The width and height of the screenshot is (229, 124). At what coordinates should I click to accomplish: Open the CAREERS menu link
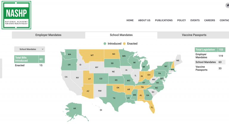click(210, 20)
